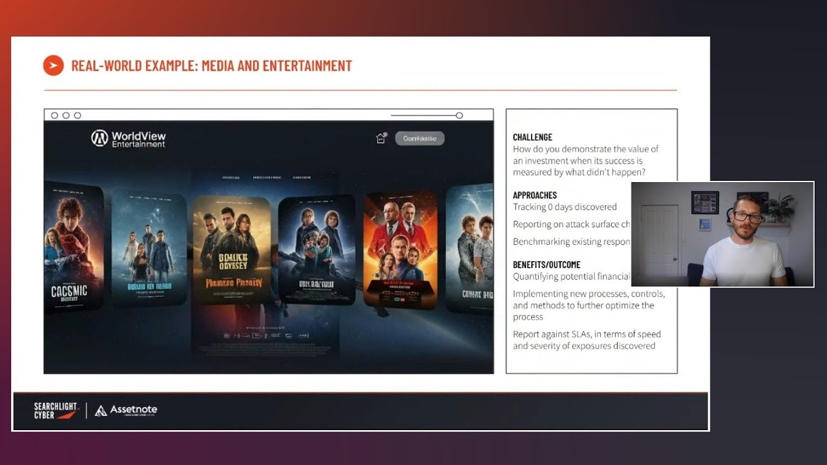Click the orange arrow icon beside slide title
The height and width of the screenshot is (465, 827).
point(53,65)
